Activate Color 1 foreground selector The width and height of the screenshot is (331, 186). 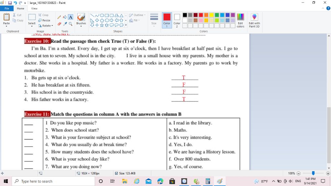point(167,20)
